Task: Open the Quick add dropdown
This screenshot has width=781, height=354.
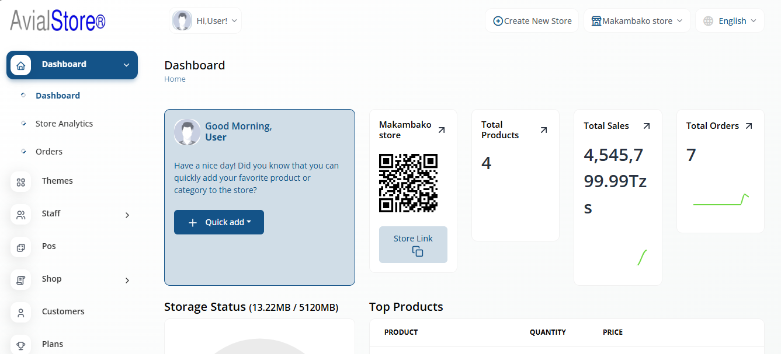Action: click(x=219, y=222)
